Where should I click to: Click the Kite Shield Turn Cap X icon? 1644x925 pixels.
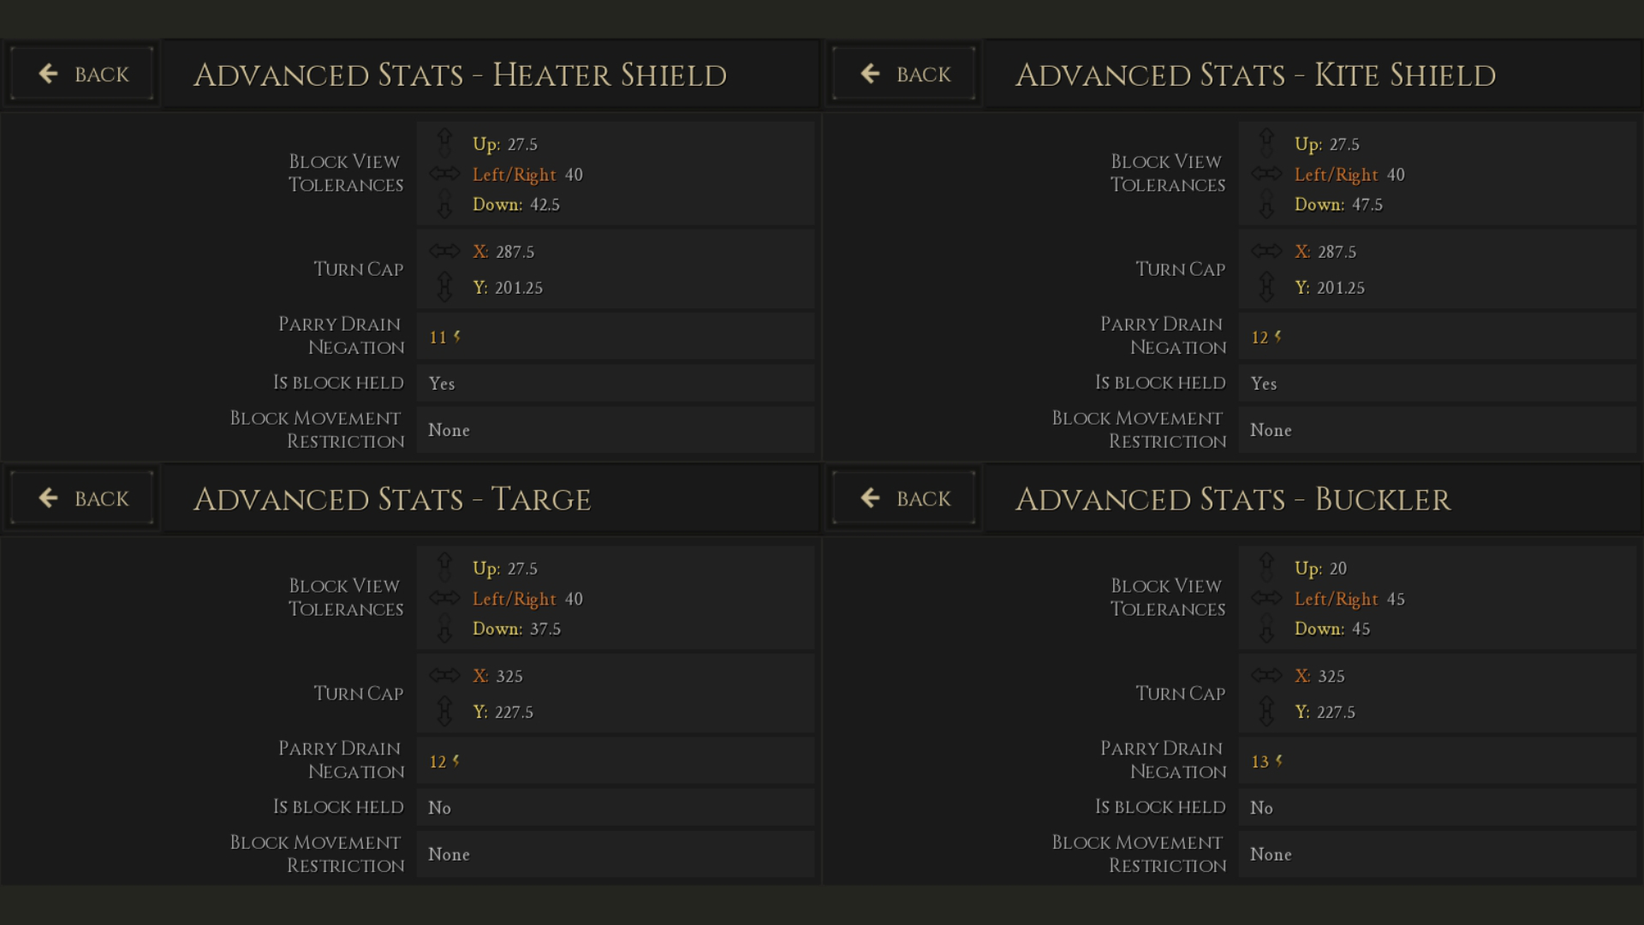(1266, 251)
